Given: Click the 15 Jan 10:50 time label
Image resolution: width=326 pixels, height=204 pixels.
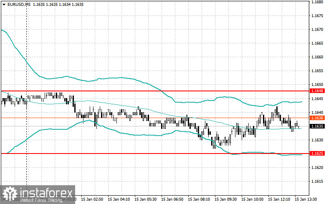Looking at the screenshot, I should coord(253,199).
